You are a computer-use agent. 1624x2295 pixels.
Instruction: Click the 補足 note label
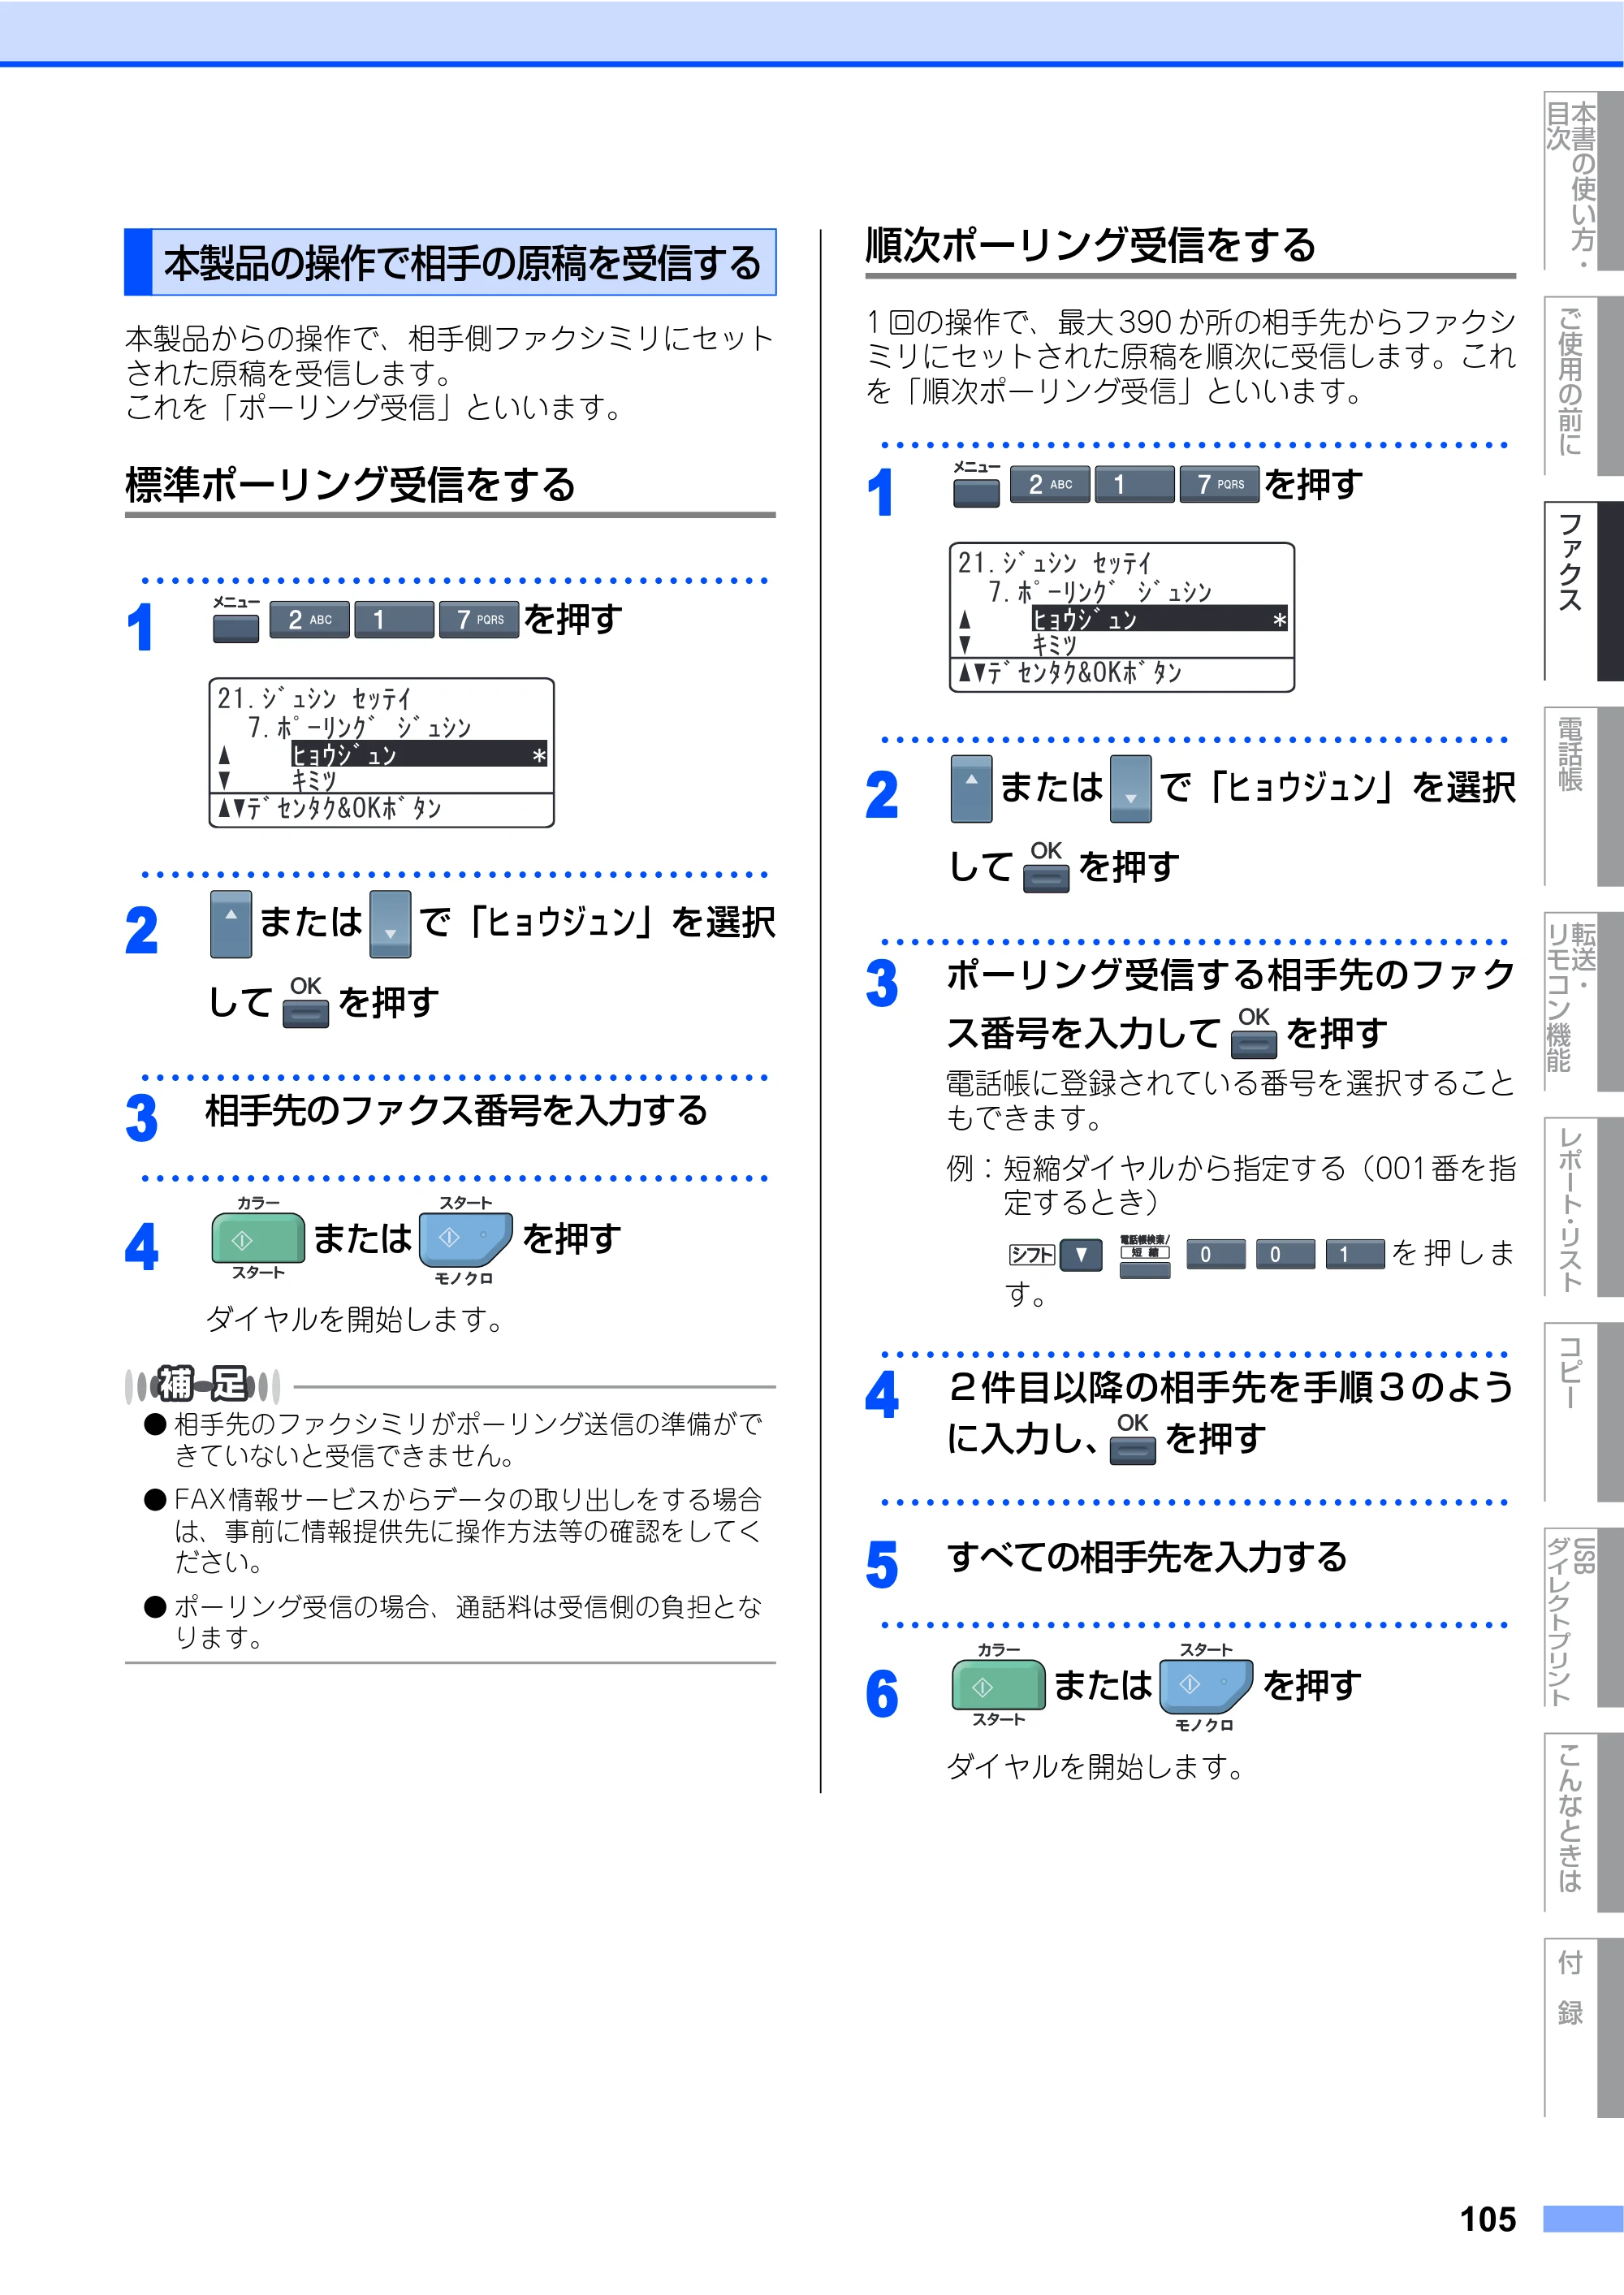[203, 1385]
